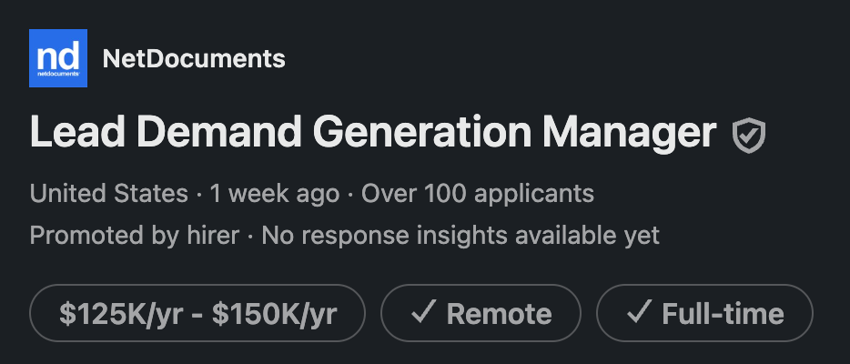Click the word 'Manager' in the job title
850x364 pixels.
coord(630,134)
